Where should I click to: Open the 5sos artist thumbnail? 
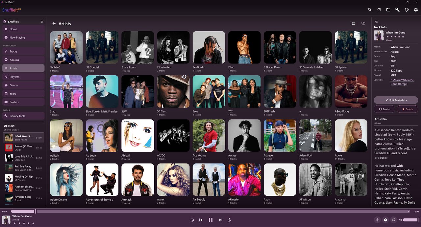tap(209, 91)
